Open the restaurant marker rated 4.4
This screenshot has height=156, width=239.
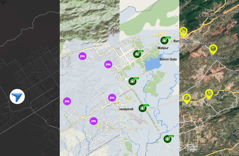pyautogui.click(x=167, y=139)
